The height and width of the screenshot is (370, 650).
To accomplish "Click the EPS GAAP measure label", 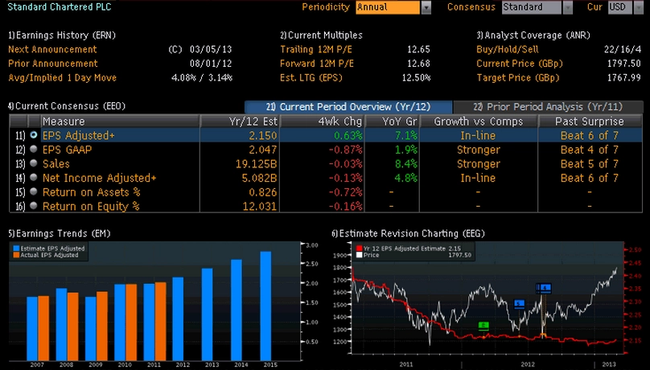I will click(x=67, y=150).
